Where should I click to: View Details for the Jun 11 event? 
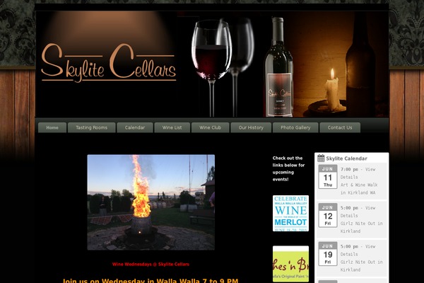pos(358,173)
